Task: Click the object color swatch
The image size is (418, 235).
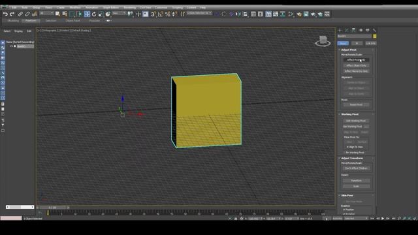Action: [x=374, y=36]
